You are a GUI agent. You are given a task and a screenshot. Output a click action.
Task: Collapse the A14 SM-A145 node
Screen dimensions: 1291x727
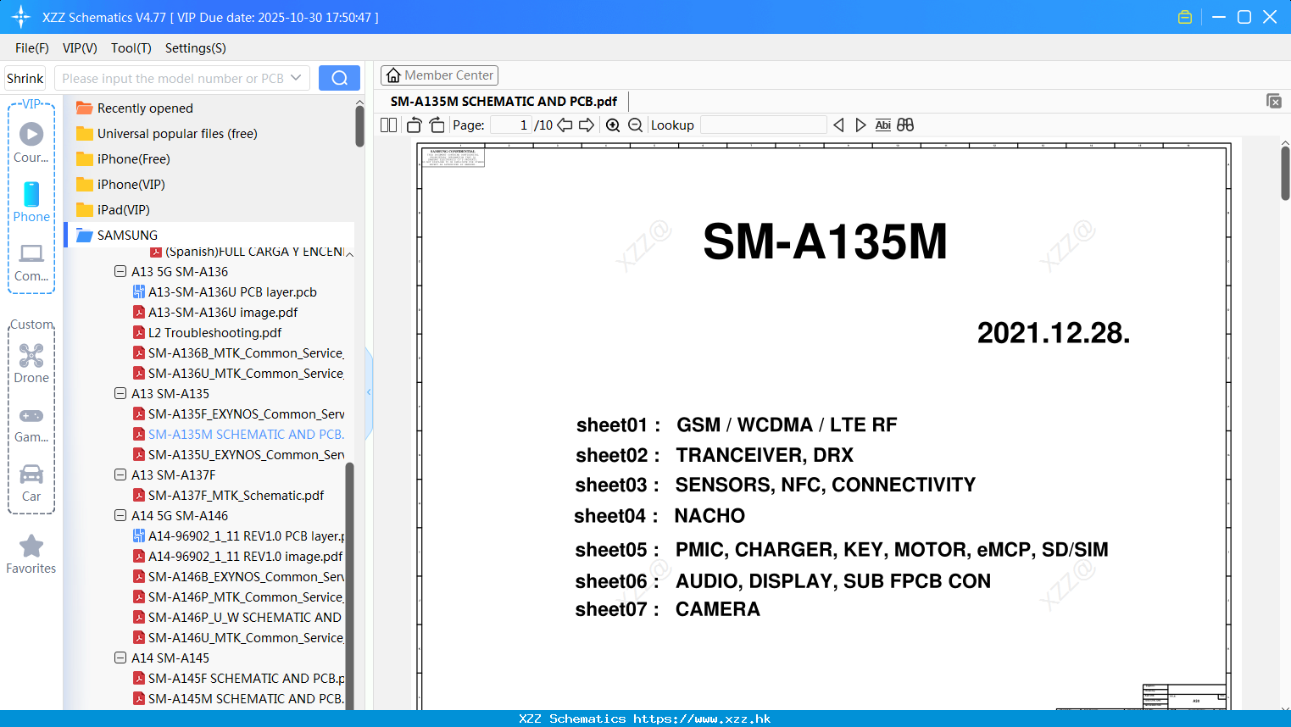[x=120, y=658]
